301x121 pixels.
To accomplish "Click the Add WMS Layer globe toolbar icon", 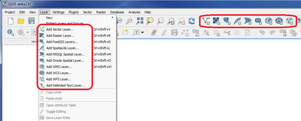I will click(x=269, y=21).
